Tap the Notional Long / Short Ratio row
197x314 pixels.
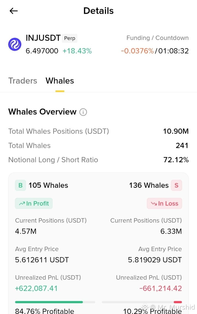(x=99, y=160)
